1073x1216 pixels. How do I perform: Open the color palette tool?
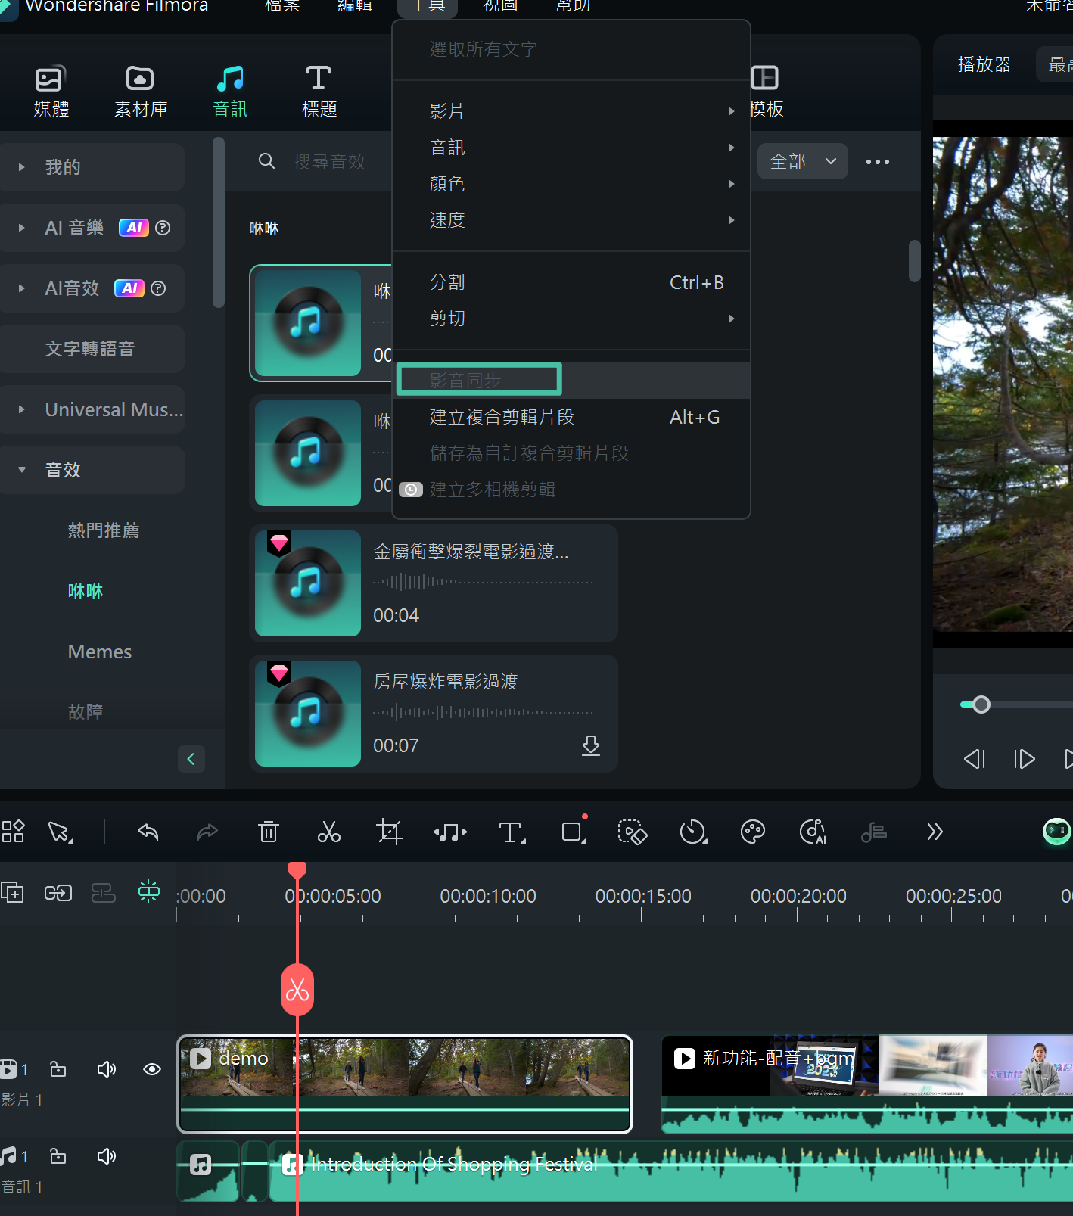753,832
